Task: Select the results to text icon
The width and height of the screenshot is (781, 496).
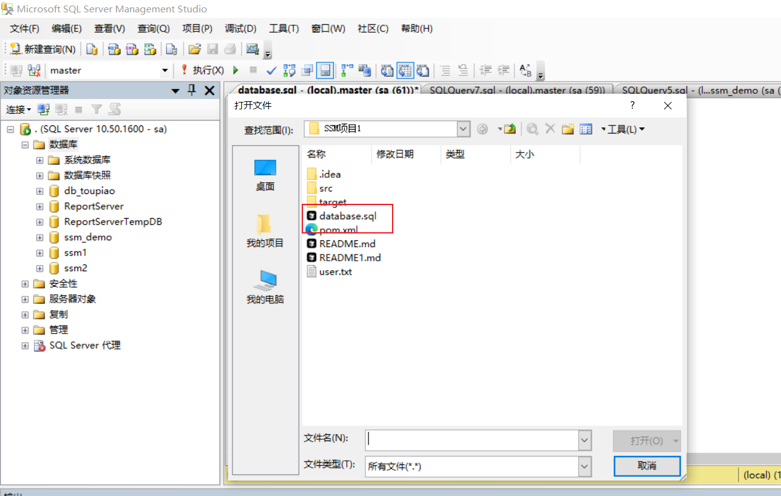Action: [387, 70]
